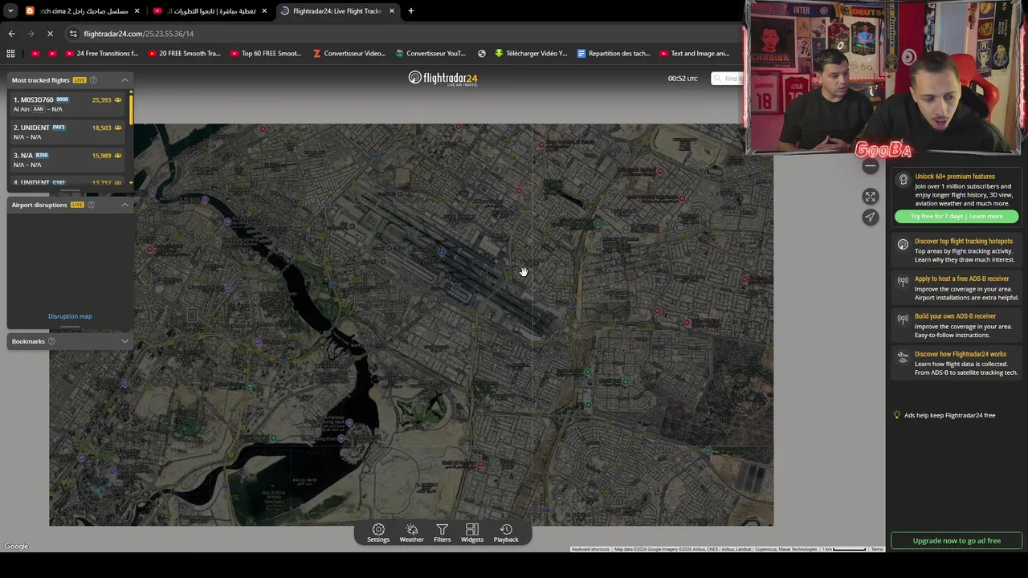The width and height of the screenshot is (1028, 578).
Task: Click the Flightradar24 logo
Action: click(443, 78)
